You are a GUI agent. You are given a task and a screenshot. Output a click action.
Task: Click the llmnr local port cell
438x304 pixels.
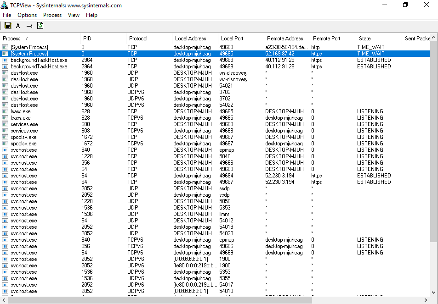224,214
